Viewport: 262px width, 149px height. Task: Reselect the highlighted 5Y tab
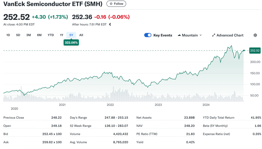point(71,35)
